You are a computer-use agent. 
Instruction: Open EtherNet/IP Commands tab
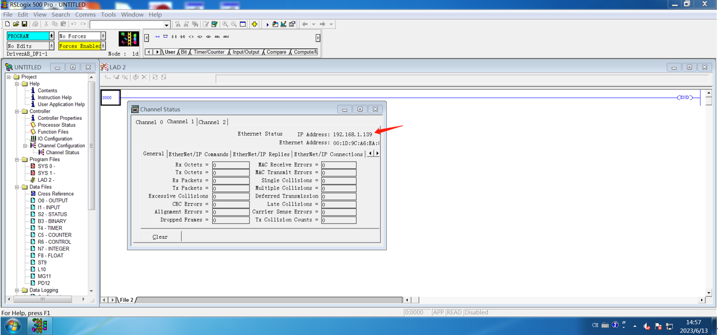coord(199,154)
